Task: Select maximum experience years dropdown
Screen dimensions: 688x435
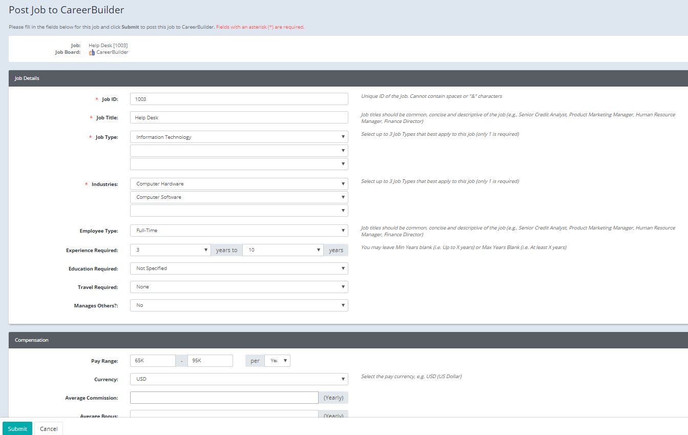Action: pyautogui.click(x=282, y=250)
